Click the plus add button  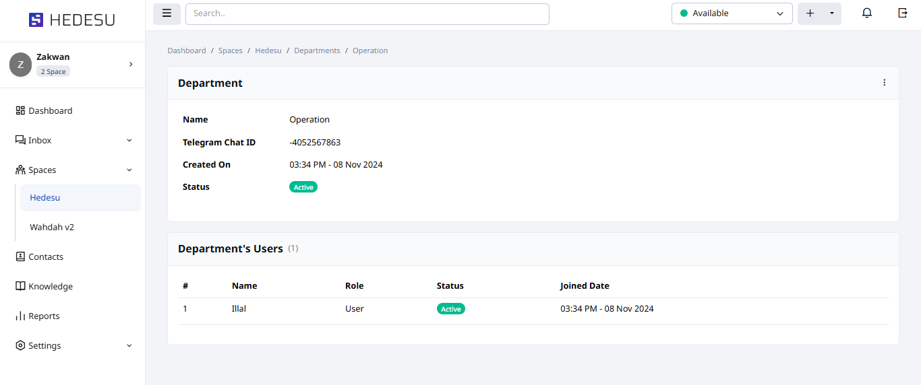(810, 13)
